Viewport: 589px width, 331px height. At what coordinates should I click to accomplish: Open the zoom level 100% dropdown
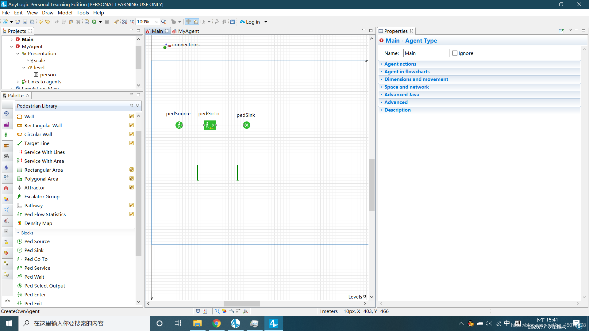pos(157,22)
